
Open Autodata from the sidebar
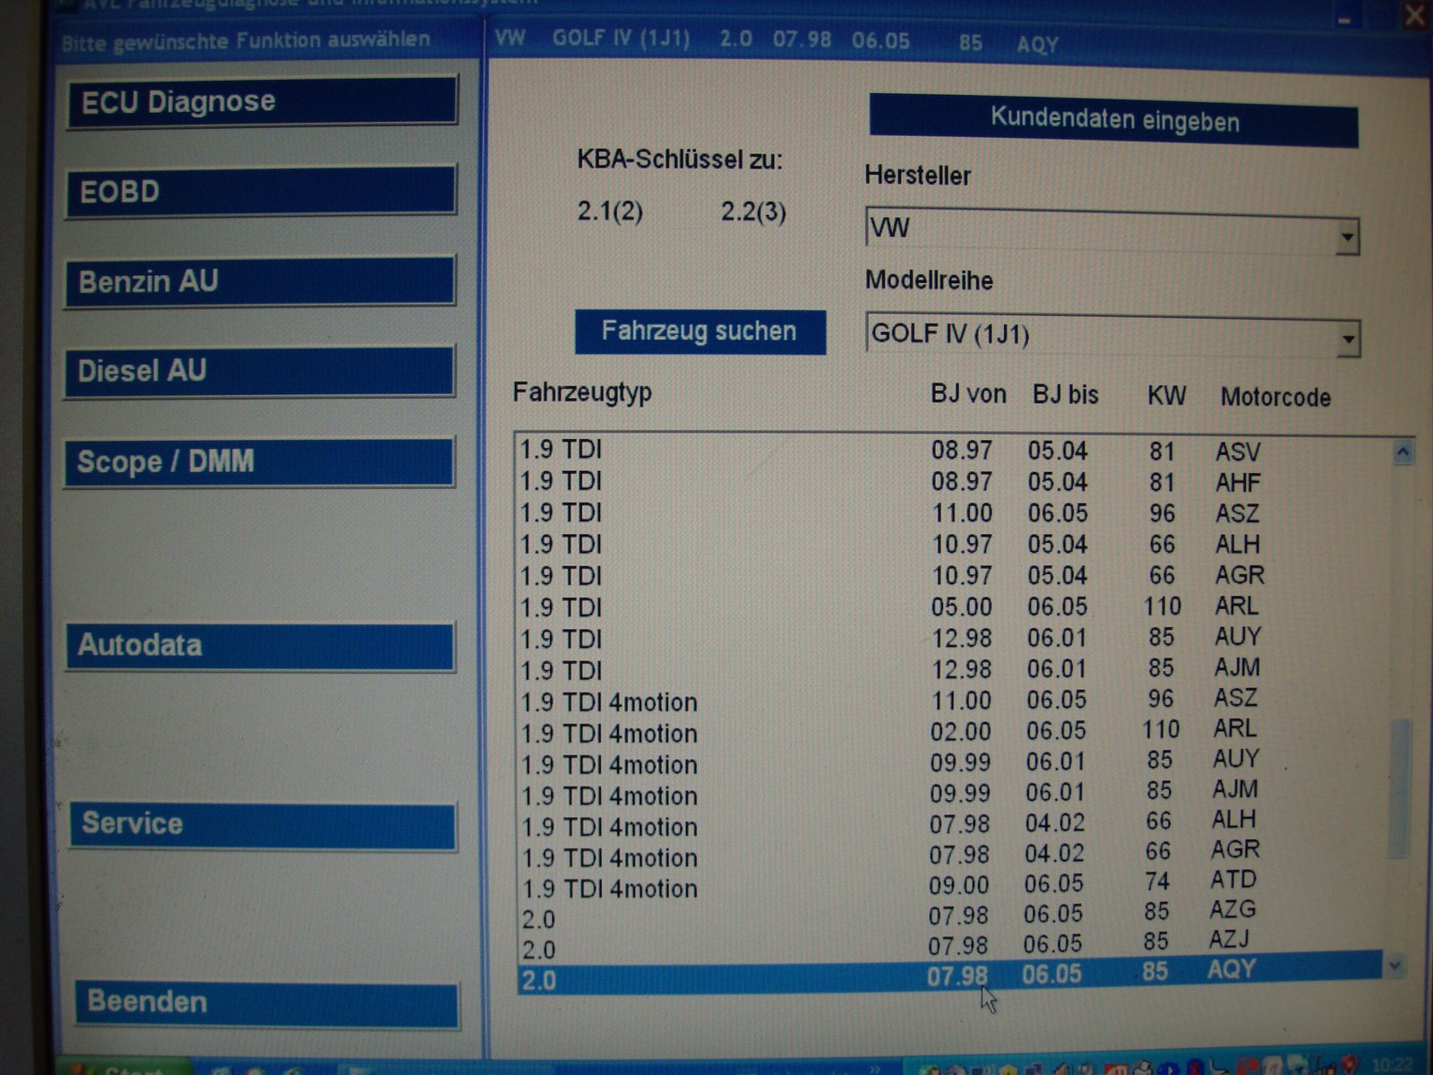(261, 646)
